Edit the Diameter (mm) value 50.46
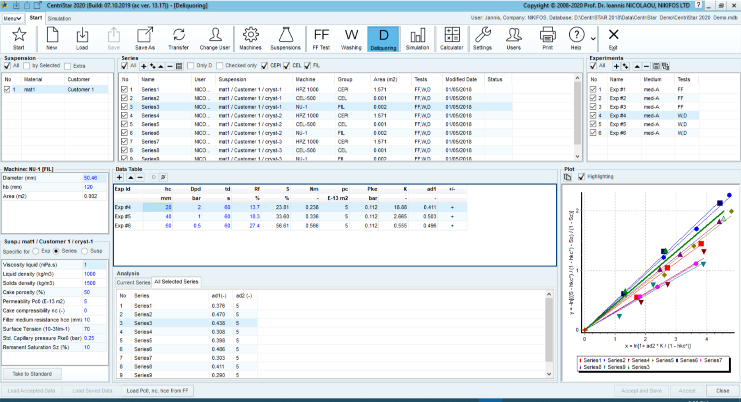741x402 pixels. coord(95,178)
